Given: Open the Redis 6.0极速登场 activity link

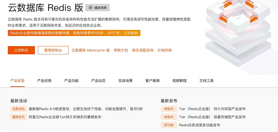Looking at the screenshot, I should (x=86, y=109).
